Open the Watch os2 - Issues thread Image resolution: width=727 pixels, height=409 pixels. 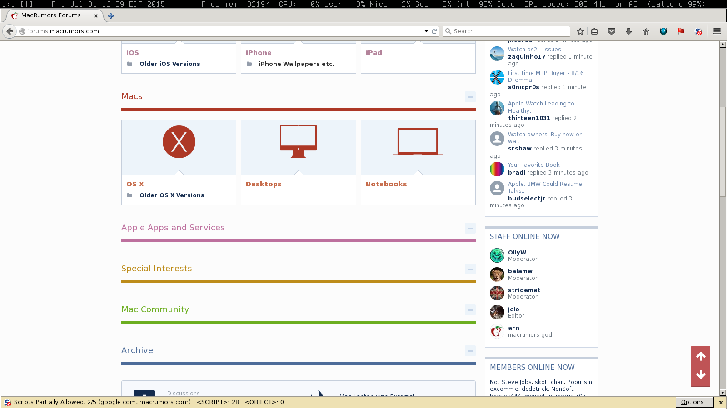tap(534, 50)
